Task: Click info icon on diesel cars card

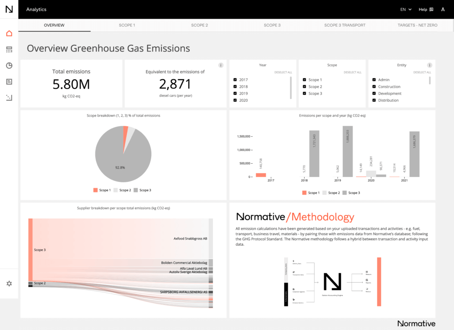Action: tap(221, 65)
